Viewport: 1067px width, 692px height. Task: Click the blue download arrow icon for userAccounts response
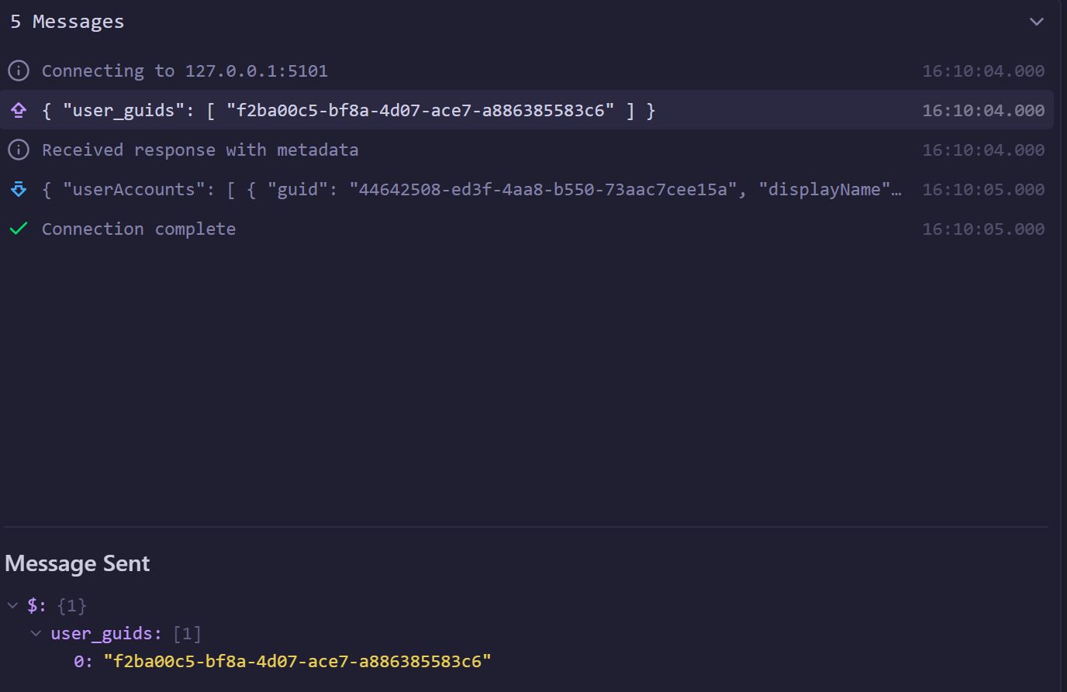(19, 189)
